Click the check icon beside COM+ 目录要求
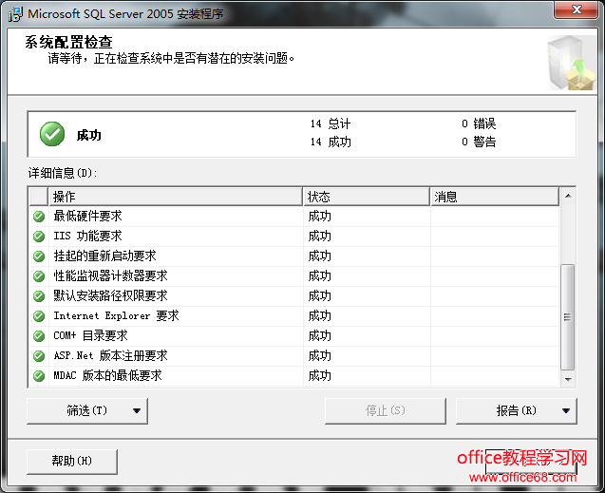Image resolution: width=605 pixels, height=493 pixels. [x=39, y=336]
